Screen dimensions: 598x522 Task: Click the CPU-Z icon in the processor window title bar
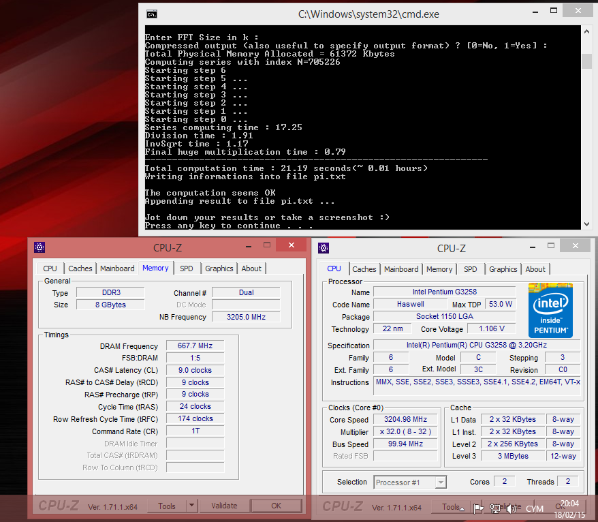click(324, 248)
